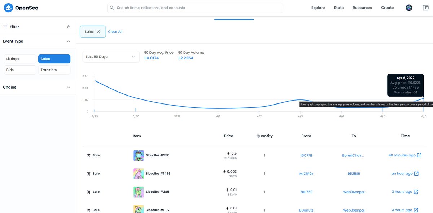Open the Sloodles #385 thumbnail
The height and width of the screenshot is (213, 433).
[x=139, y=192]
